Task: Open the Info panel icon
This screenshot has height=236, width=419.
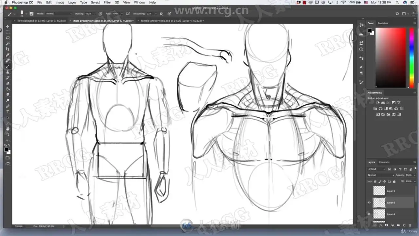Action: [x=361, y=49]
